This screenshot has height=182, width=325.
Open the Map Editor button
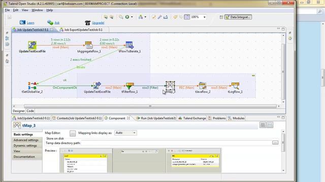(73, 133)
